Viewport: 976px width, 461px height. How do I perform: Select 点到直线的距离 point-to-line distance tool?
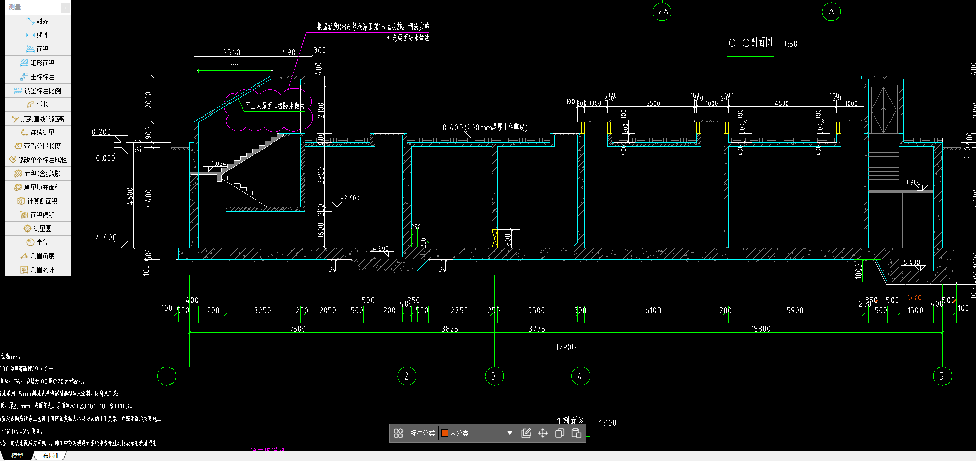pos(38,119)
